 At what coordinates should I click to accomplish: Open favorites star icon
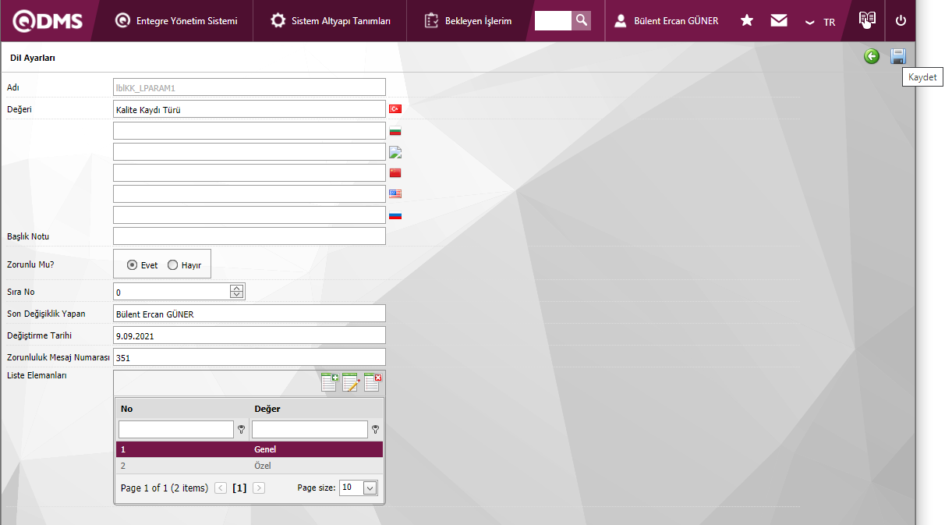point(747,21)
